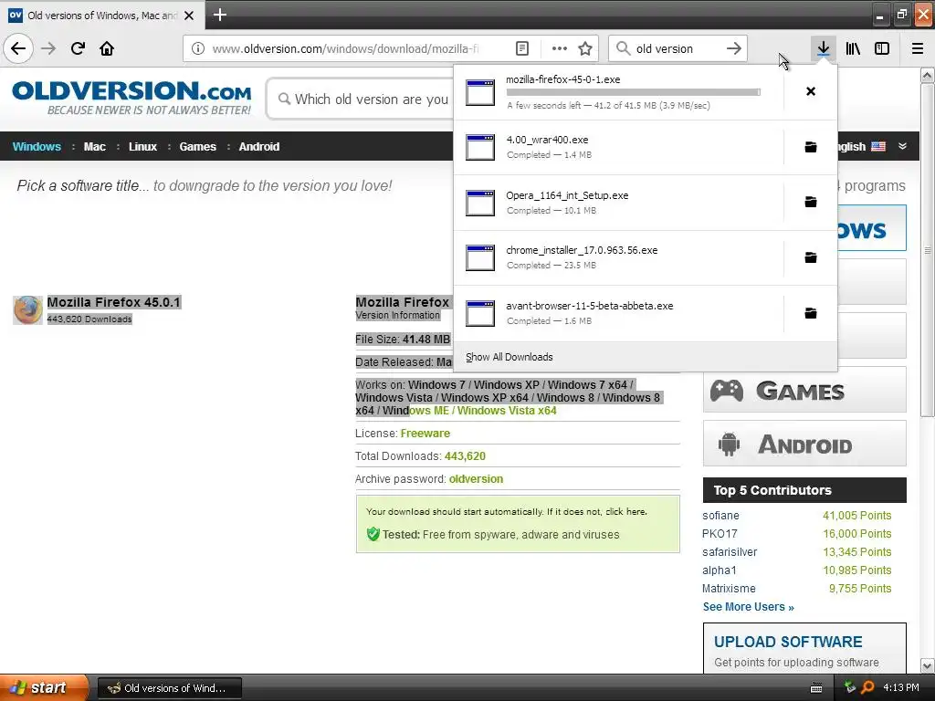Click the mozilla-firefox-45-0-1.exe file icon
This screenshot has width=935, height=701.
(480, 92)
